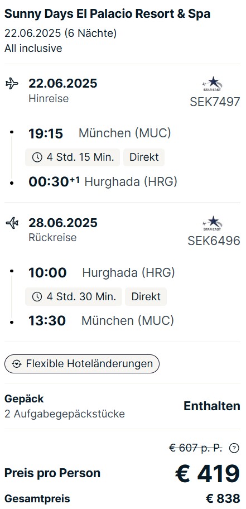The image size is (246, 509).
Task: Click the outbound flight airplane icon
Action: 12,84
